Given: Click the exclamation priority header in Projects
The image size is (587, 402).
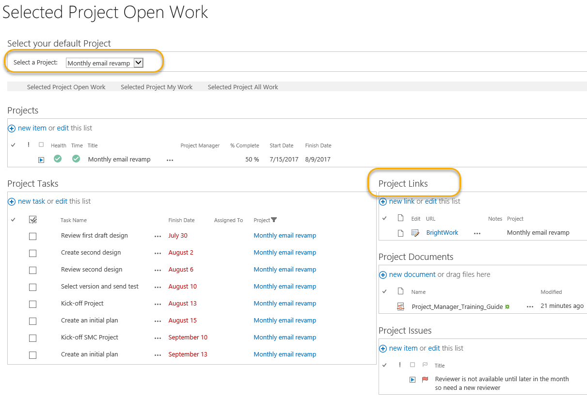Looking at the screenshot, I should coord(29,145).
